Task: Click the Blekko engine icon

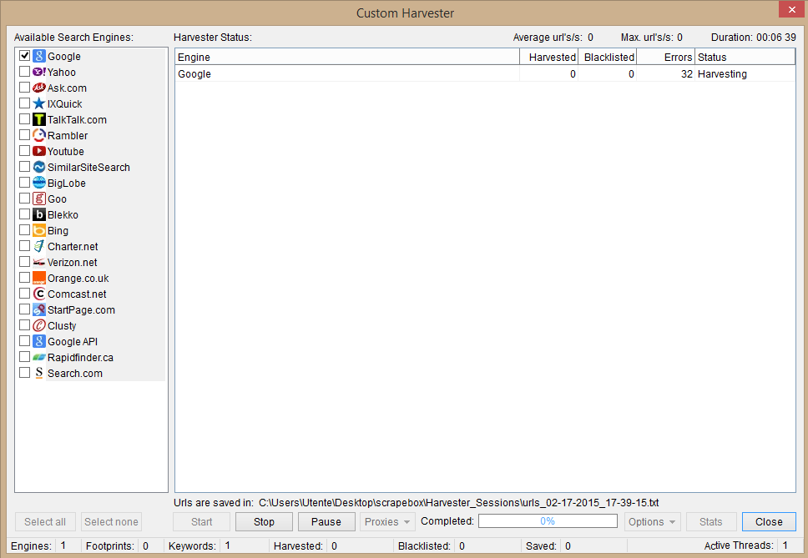Action: (39, 214)
